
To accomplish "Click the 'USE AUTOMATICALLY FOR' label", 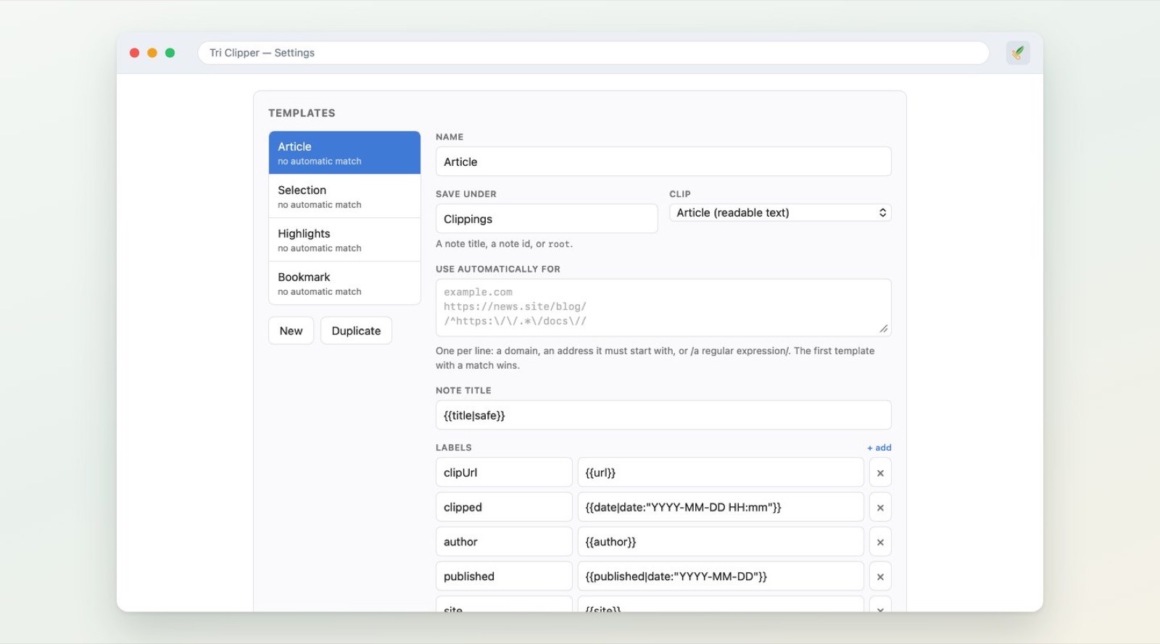I will coord(498,269).
